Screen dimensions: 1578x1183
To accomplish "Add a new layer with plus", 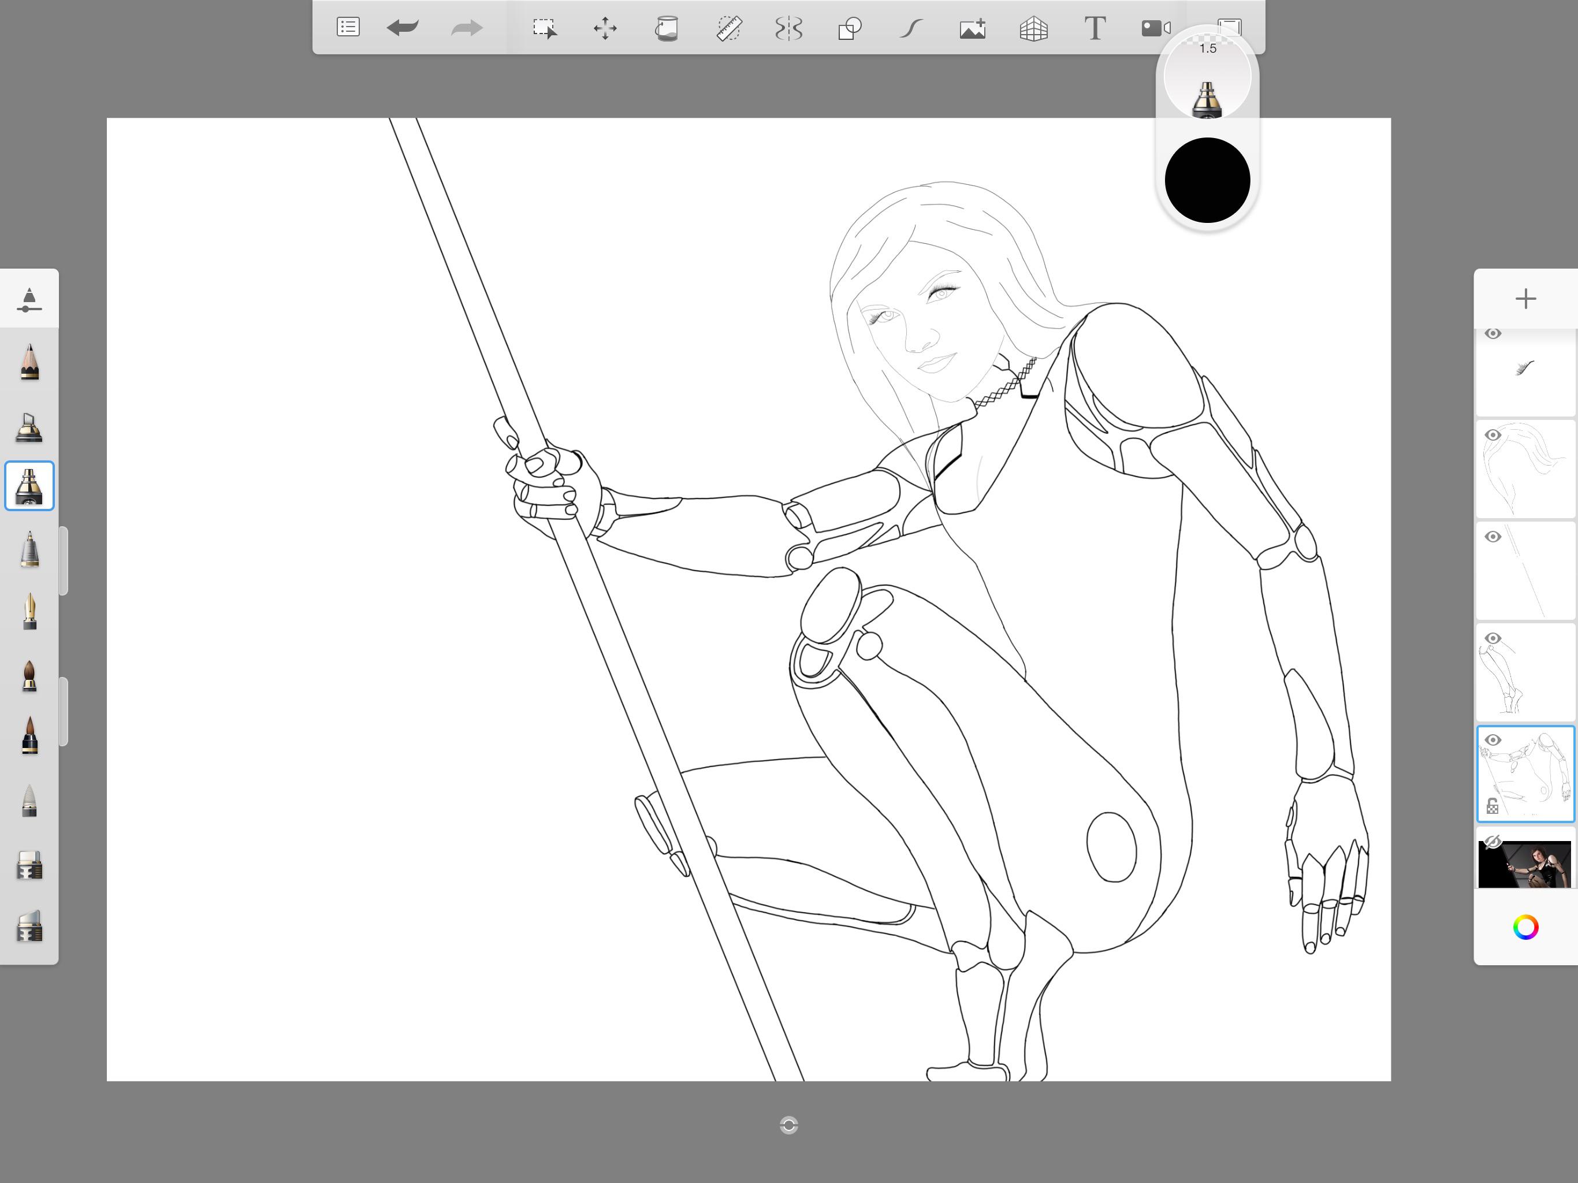I will (x=1525, y=298).
